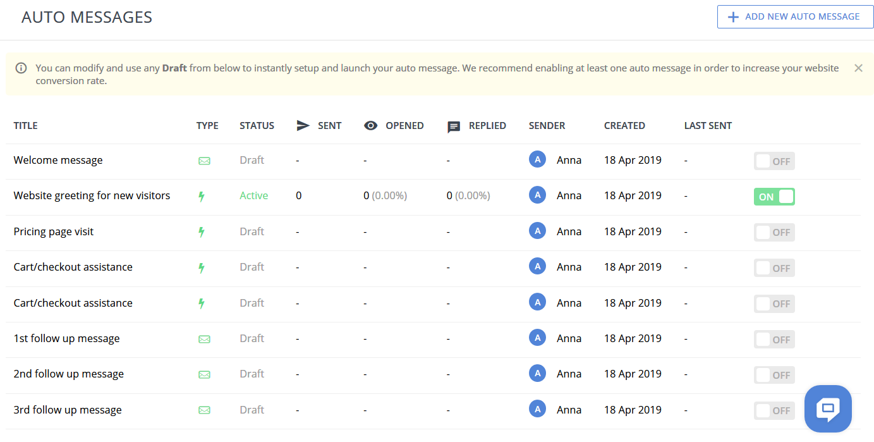Click the email icon for 3rd follow up message

[204, 410]
